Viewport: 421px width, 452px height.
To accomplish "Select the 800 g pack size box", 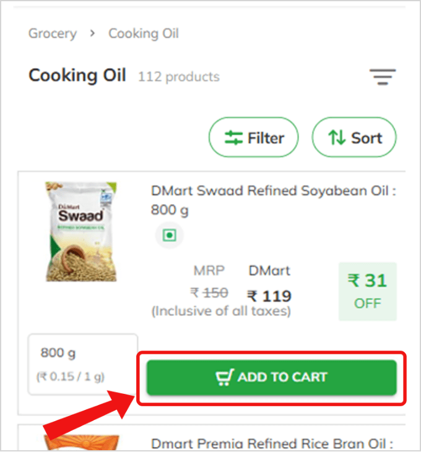I will (x=83, y=364).
